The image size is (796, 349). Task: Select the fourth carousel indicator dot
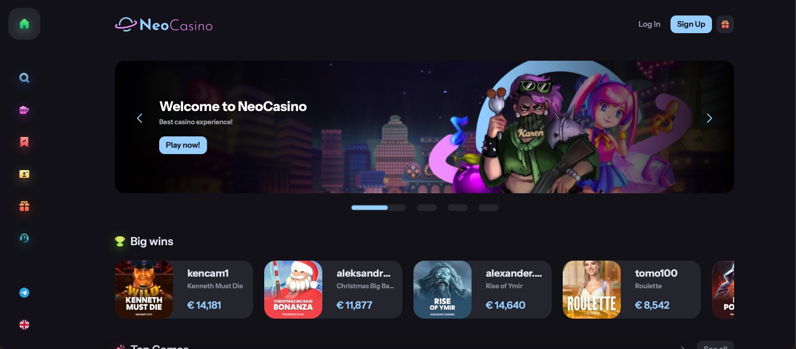point(489,208)
